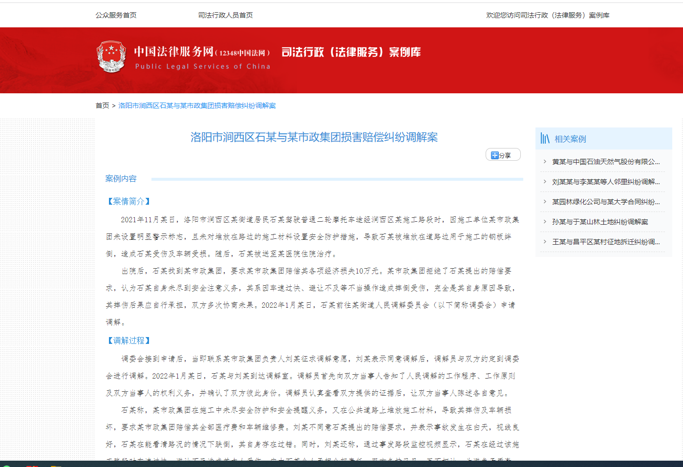Open the 王某与昌平区某村征地拆迁 case

click(x=606, y=242)
